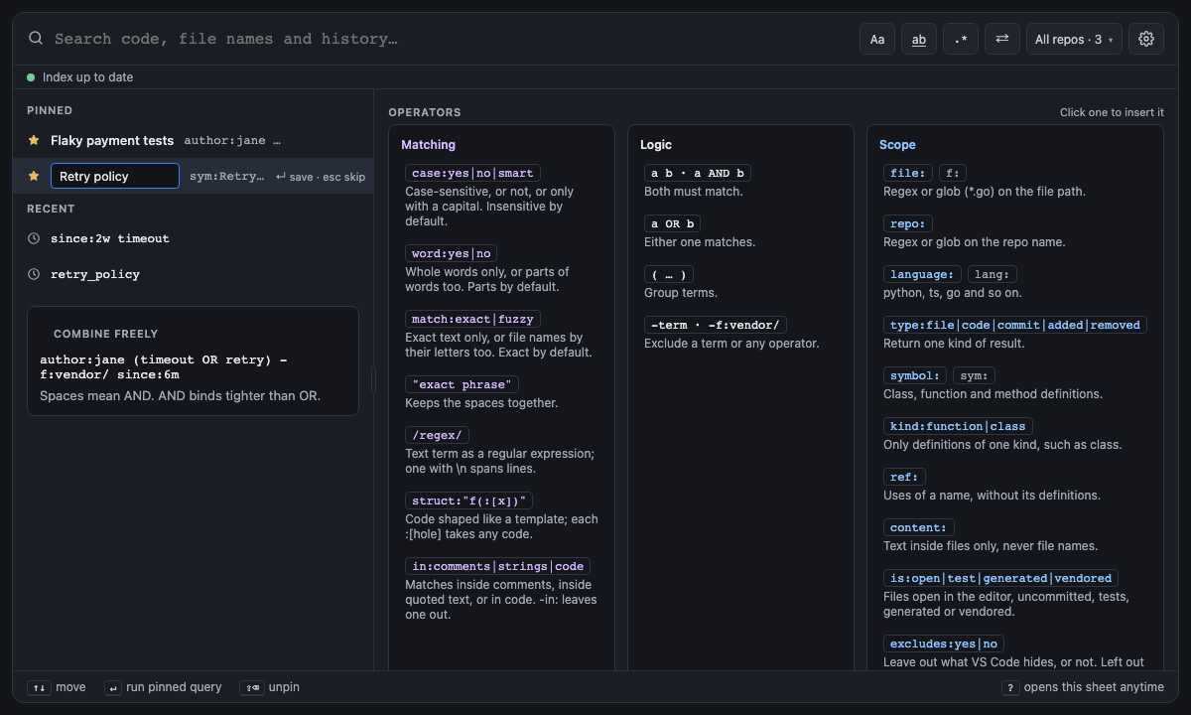Click the Logic column heading
Viewport: 1191px width, 715px height.
pyautogui.click(x=656, y=145)
